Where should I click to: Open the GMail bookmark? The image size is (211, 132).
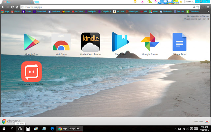tap(15, 12)
